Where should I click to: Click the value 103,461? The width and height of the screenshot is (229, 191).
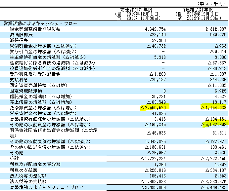(x=218, y=147)
